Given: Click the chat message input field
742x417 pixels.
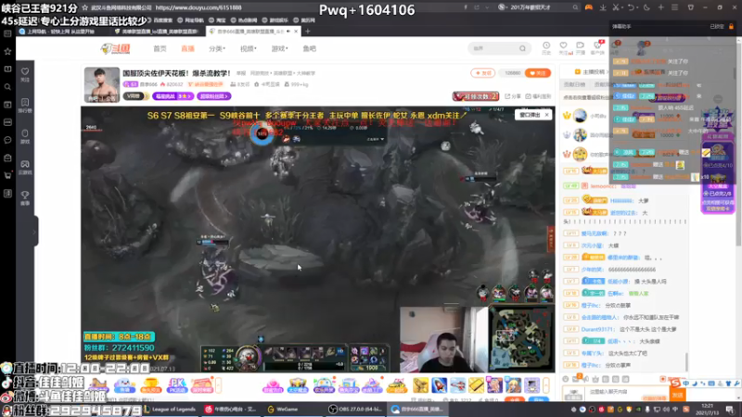Looking at the screenshot, I should coord(627,392).
